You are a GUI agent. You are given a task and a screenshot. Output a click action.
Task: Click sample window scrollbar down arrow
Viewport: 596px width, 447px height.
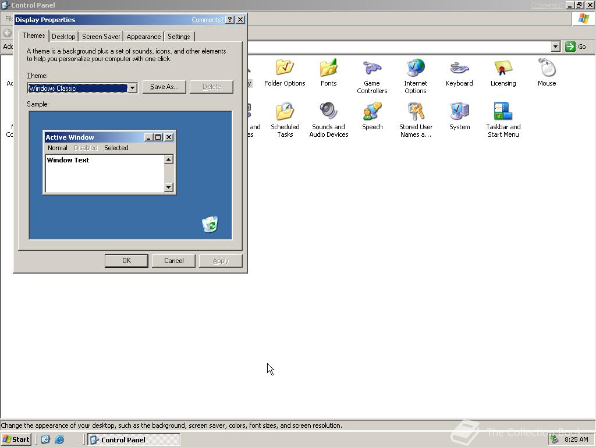pos(169,187)
